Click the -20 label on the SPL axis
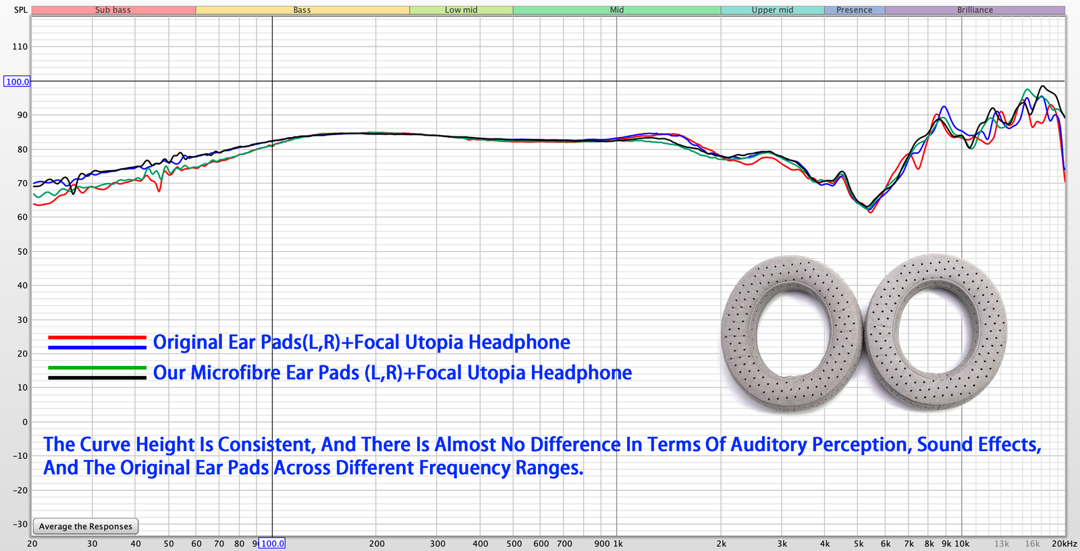The height and width of the screenshot is (551, 1080). pyautogui.click(x=20, y=490)
